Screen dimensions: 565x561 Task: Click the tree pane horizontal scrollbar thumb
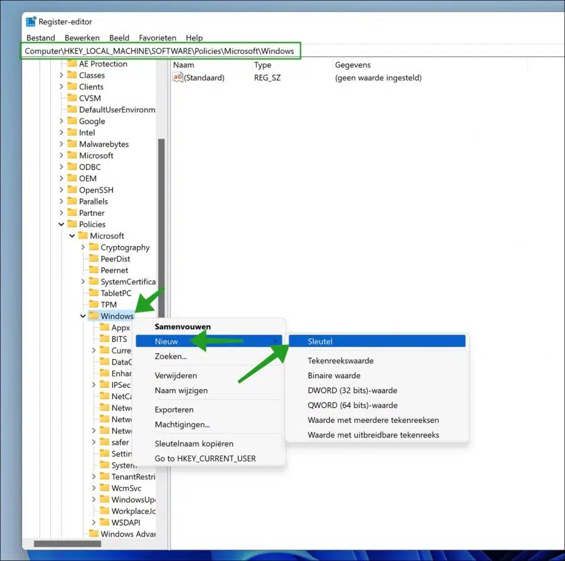(67, 543)
